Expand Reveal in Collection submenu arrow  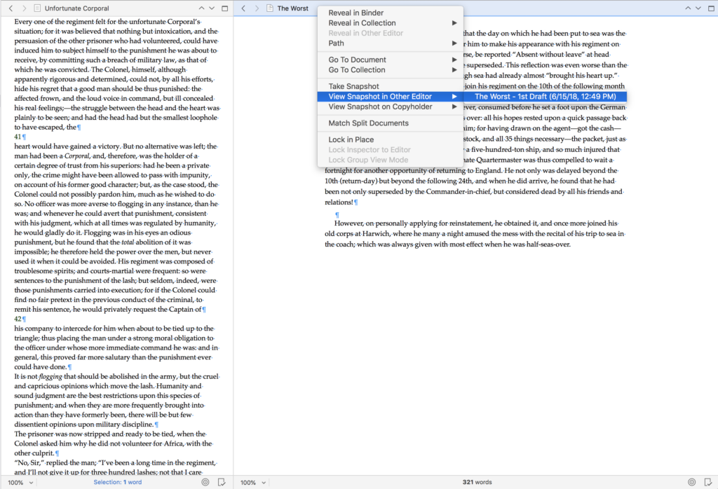(454, 23)
